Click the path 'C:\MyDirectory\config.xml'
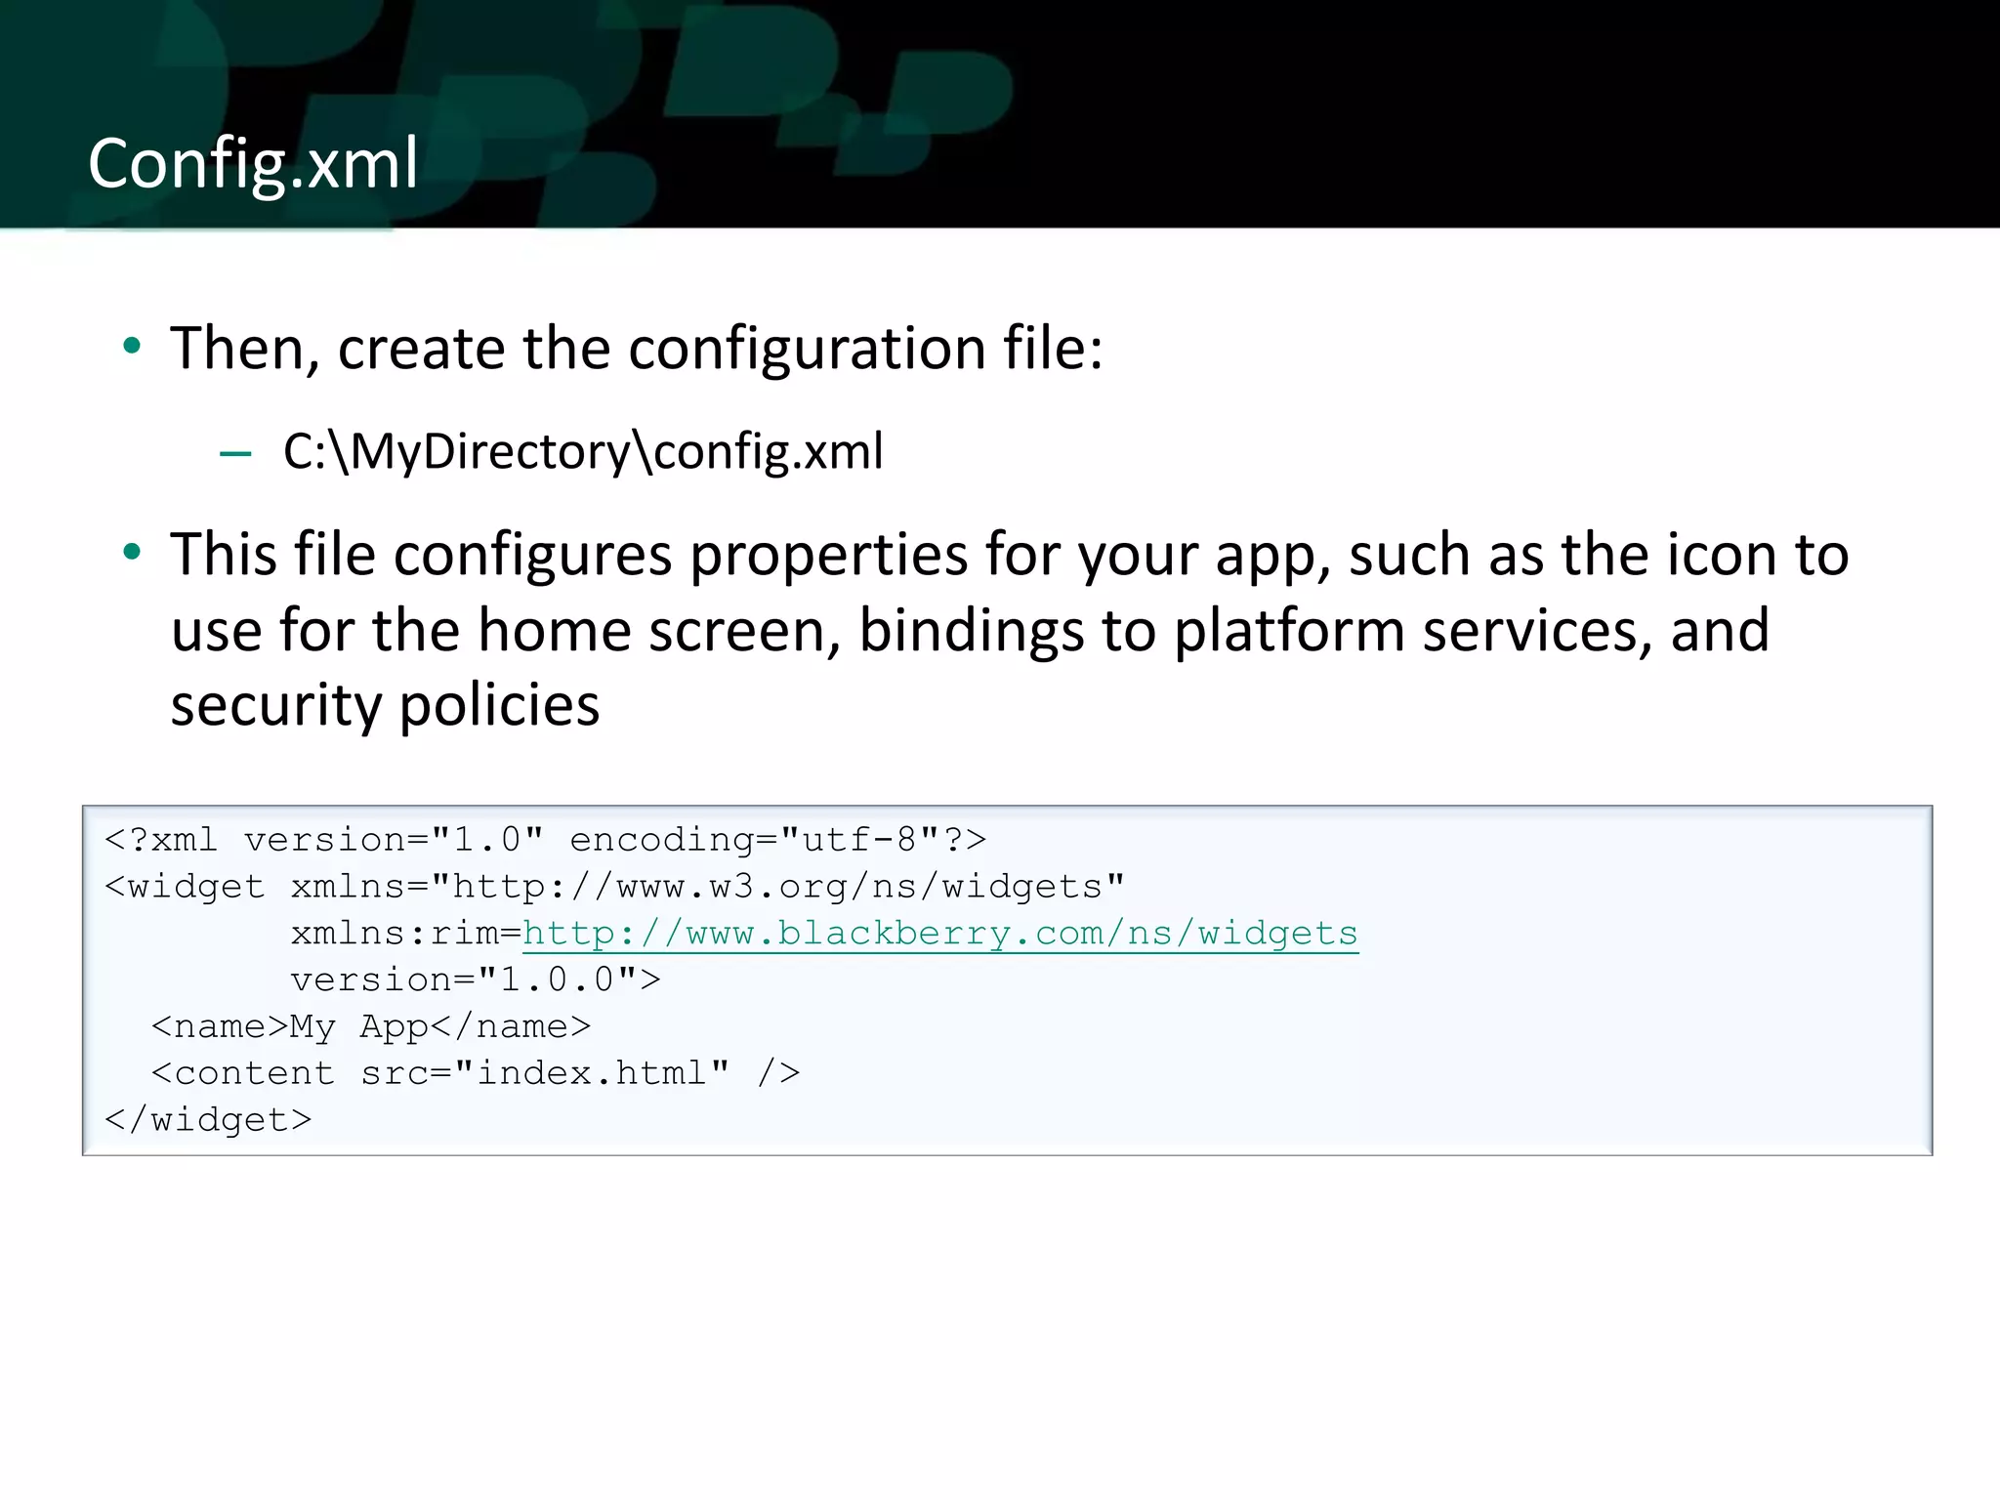This screenshot has height=1500, width=2000. [x=583, y=452]
